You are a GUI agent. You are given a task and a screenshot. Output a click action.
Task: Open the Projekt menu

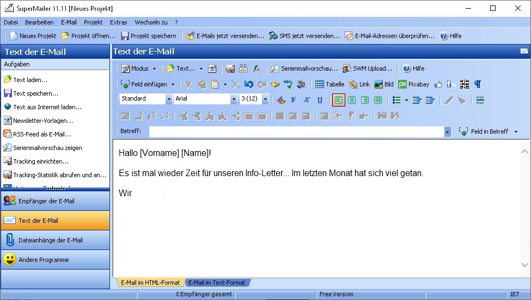click(x=93, y=22)
